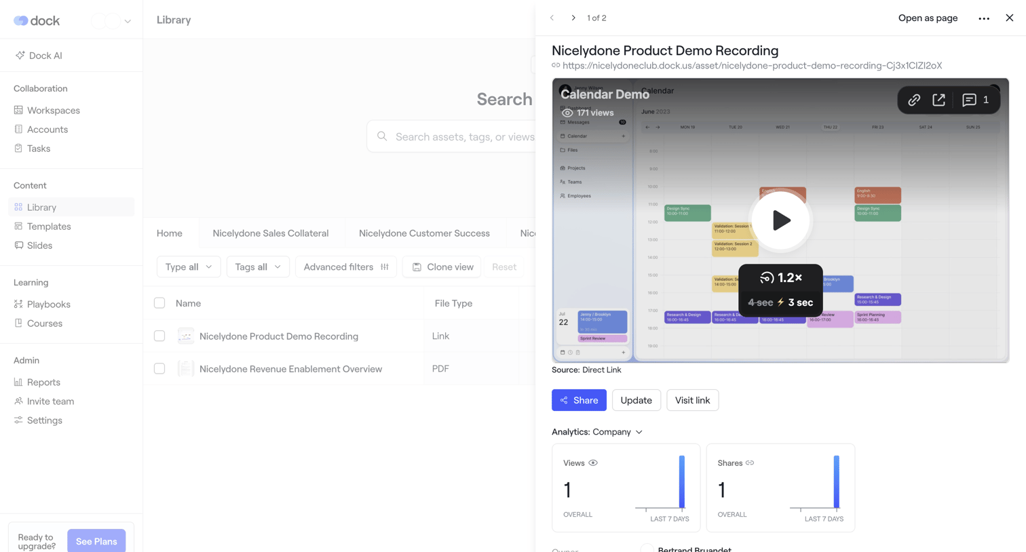This screenshot has height=552, width=1026.
Task: Click Revenue Enablement Overview PDF icon
Action: [185, 368]
